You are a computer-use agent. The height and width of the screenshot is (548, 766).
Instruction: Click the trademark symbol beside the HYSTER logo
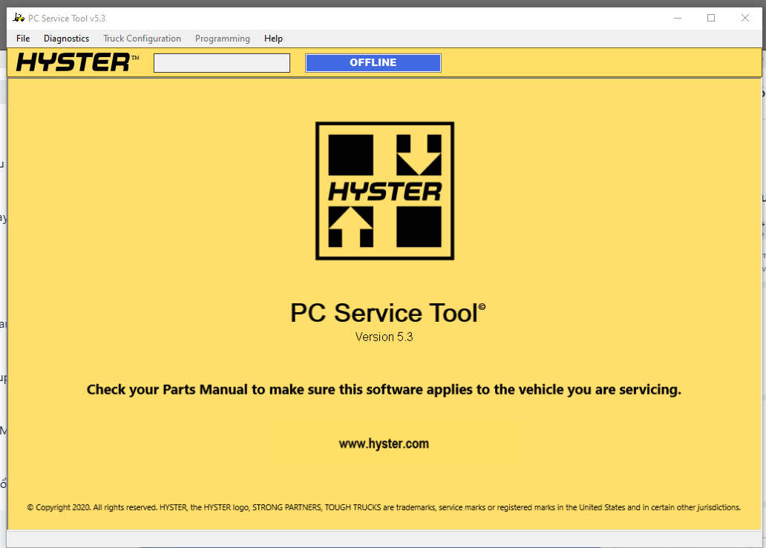[x=134, y=56]
